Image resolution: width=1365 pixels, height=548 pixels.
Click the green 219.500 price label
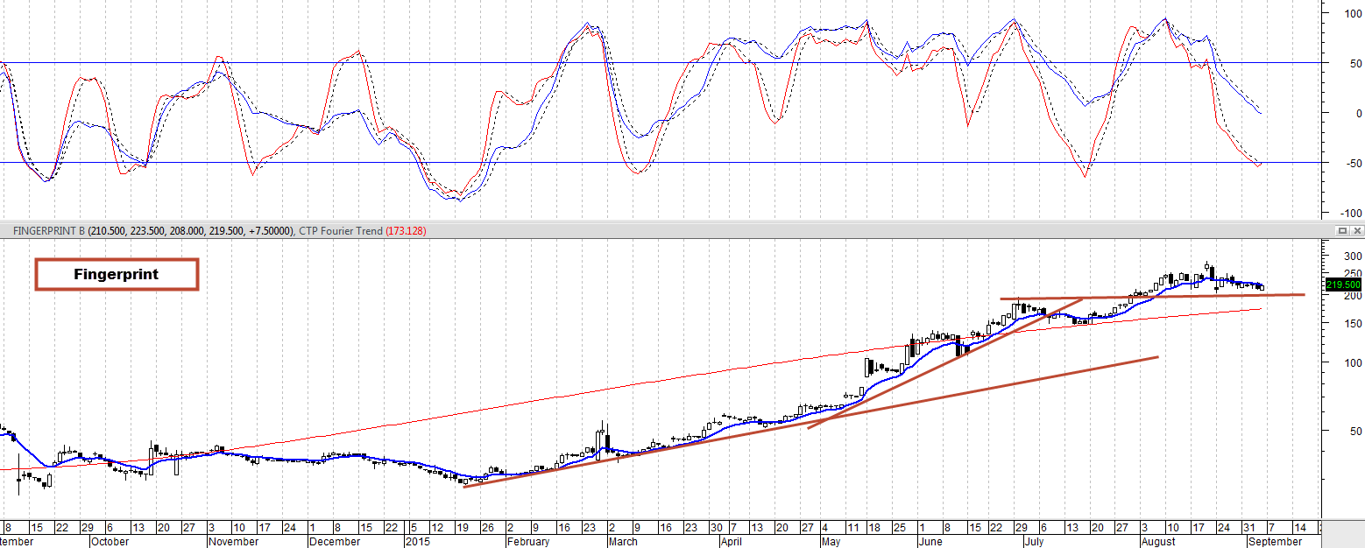(x=1342, y=285)
